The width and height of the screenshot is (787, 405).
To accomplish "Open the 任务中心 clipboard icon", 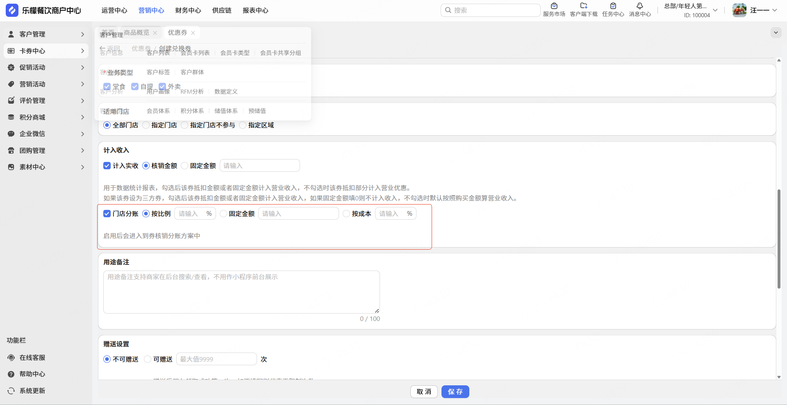I will 613,6.
